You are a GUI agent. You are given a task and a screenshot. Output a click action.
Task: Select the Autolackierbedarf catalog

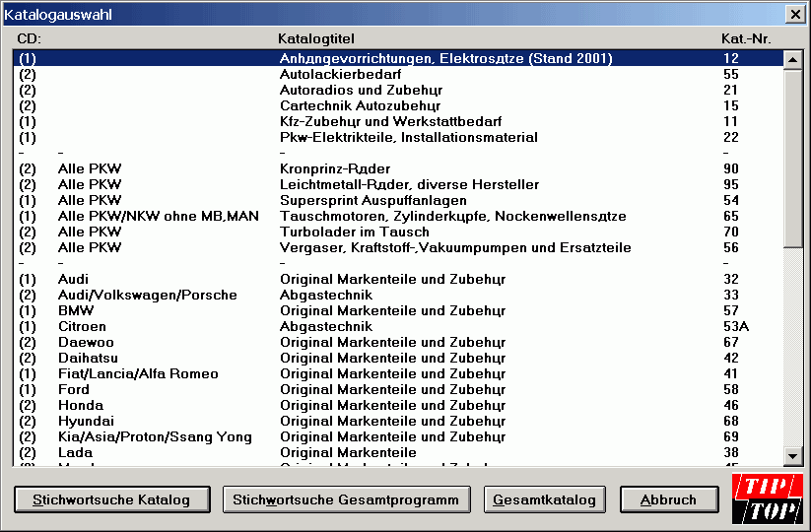pyautogui.click(x=398, y=75)
